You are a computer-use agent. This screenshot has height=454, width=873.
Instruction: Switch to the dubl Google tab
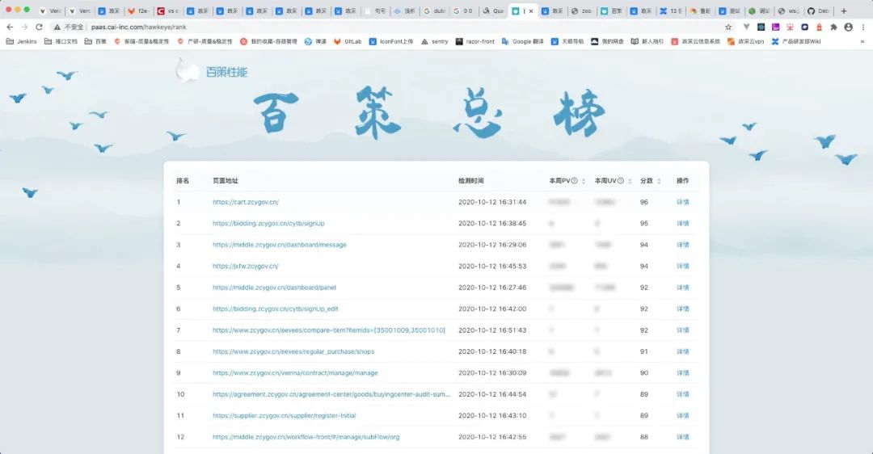point(435,11)
